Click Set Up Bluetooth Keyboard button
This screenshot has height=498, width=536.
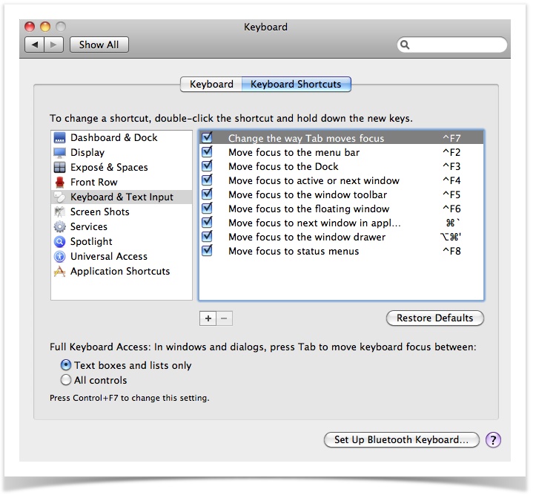(401, 440)
